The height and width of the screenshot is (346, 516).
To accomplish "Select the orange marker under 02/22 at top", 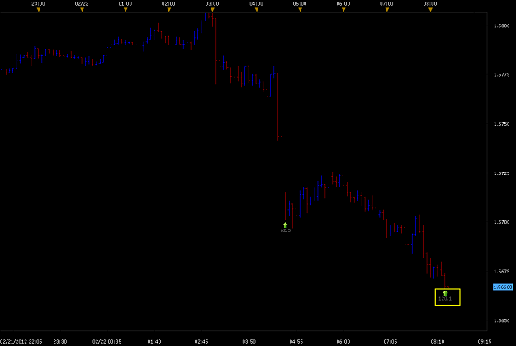I will click(82, 10).
